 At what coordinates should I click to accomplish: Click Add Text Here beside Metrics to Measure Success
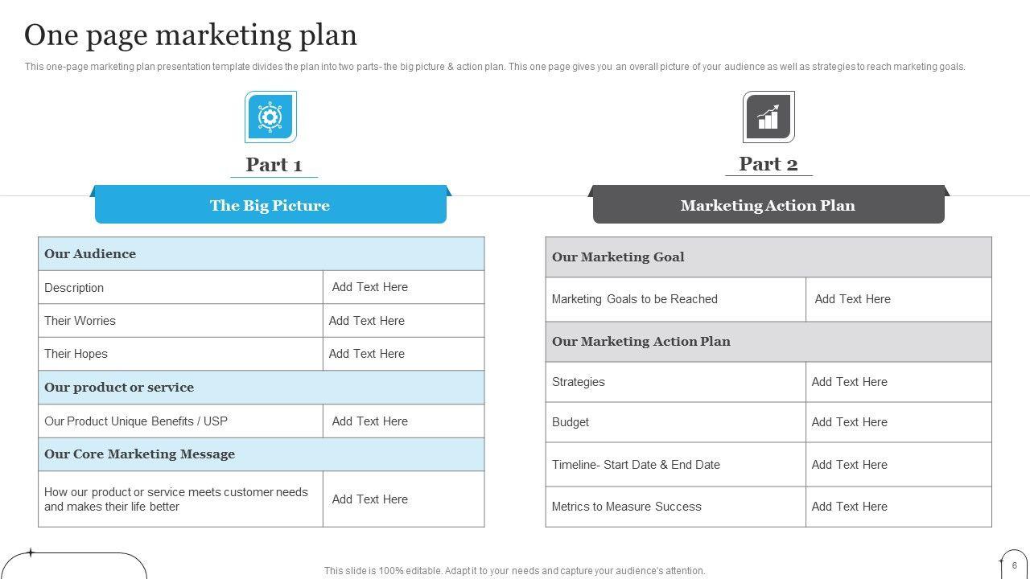850,507
